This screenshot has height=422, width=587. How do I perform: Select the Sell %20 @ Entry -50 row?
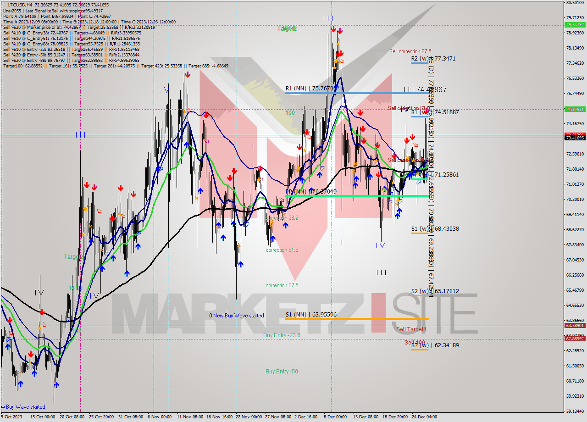71,55
